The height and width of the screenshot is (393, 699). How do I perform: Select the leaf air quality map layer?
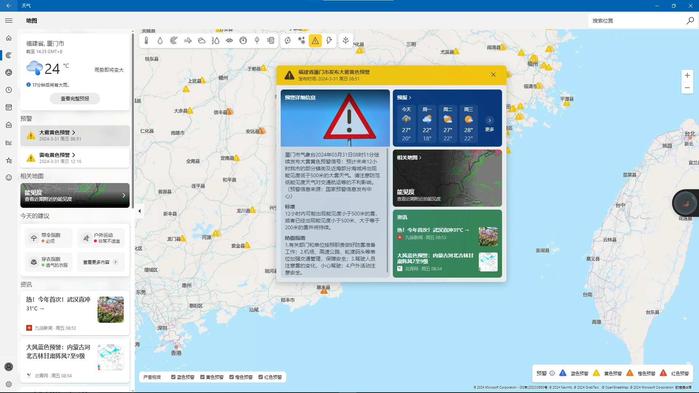click(x=257, y=40)
